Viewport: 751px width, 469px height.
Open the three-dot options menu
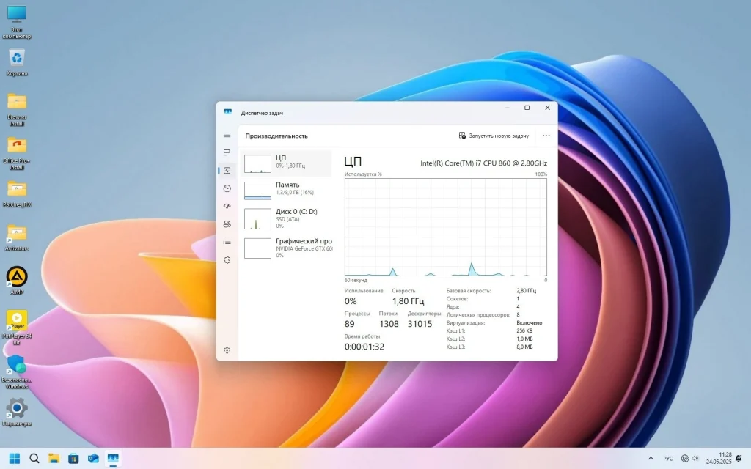[x=546, y=136]
